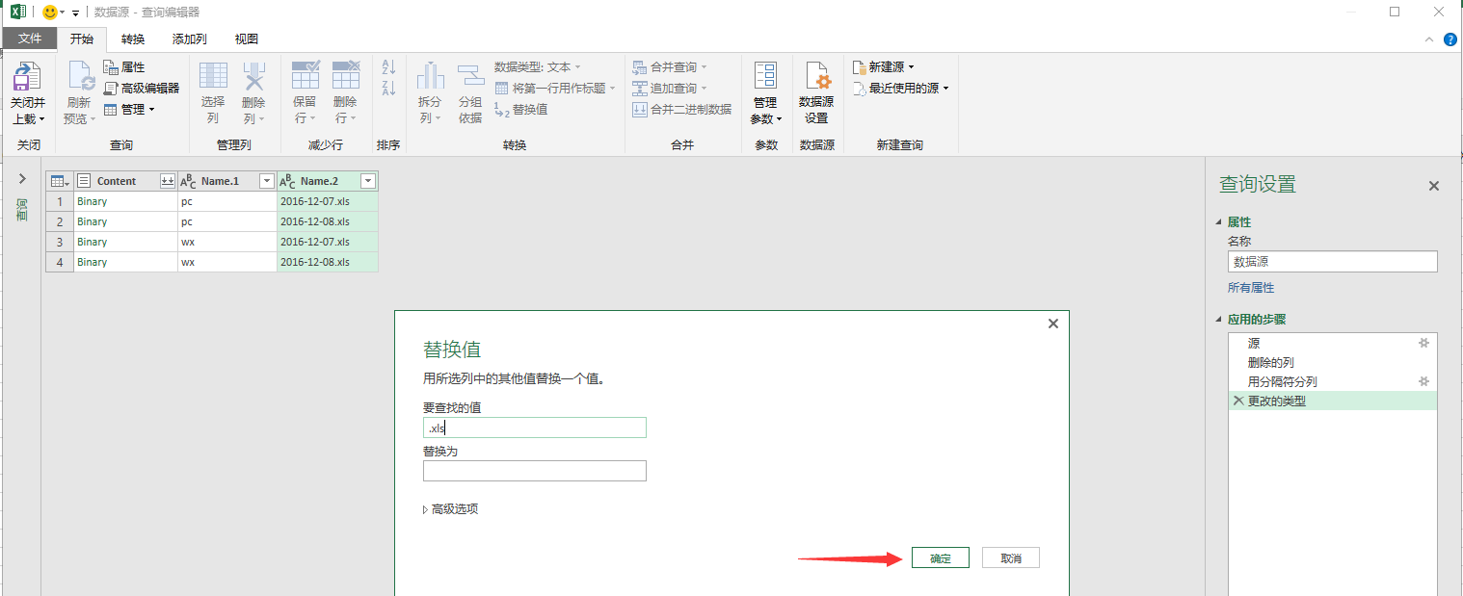The height and width of the screenshot is (596, 1463).
Task: Click the 替换为 input field
Action: 535,471
